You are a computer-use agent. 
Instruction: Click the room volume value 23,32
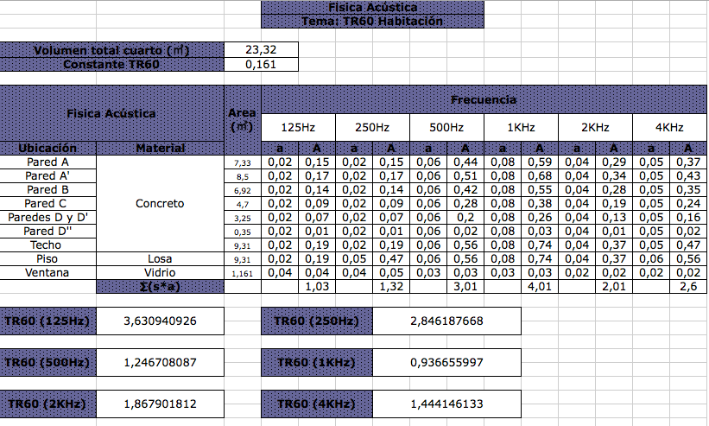tap(262, 50)
